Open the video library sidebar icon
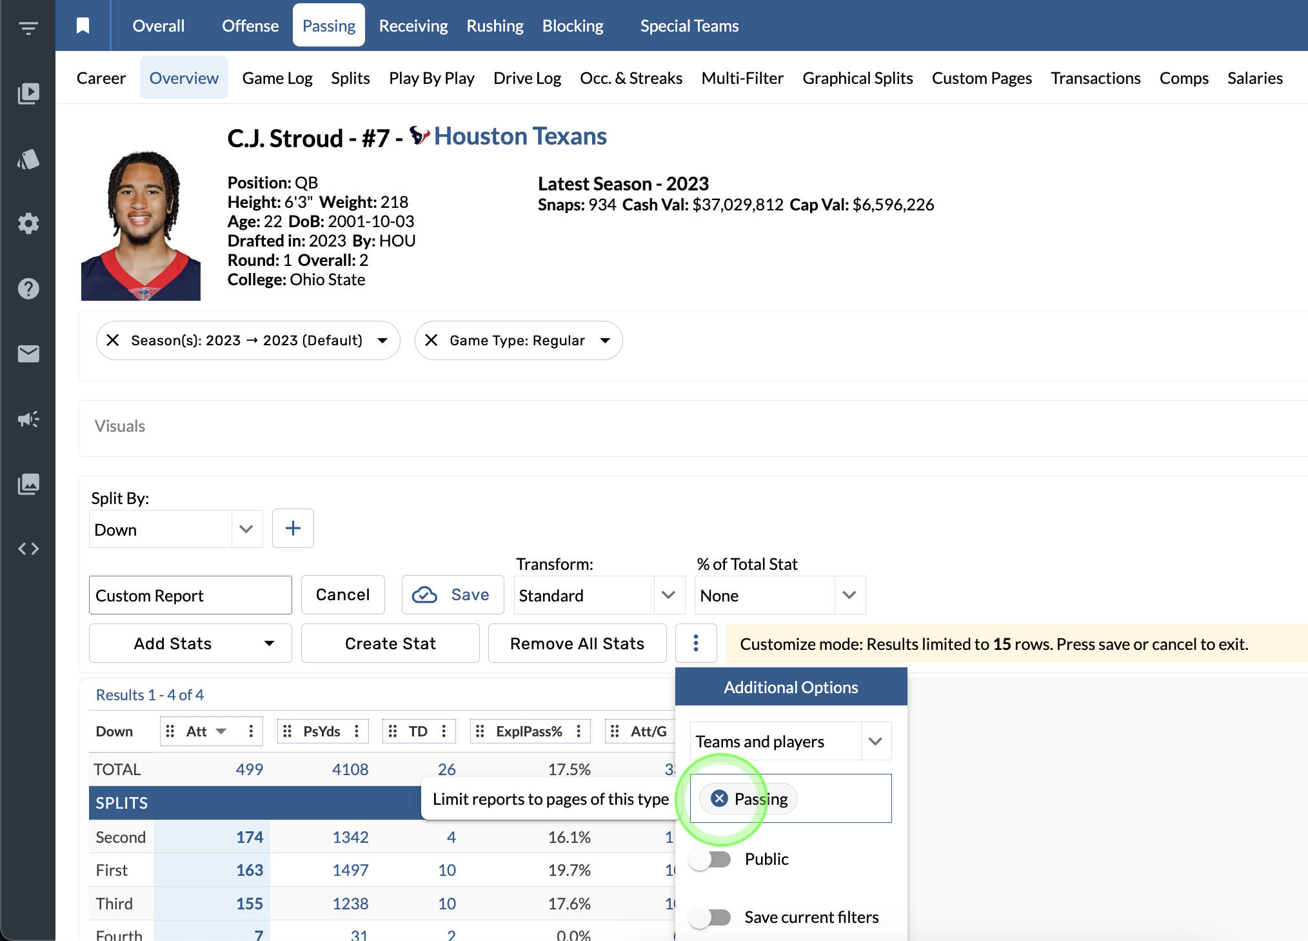 click(x=28, y=94)
